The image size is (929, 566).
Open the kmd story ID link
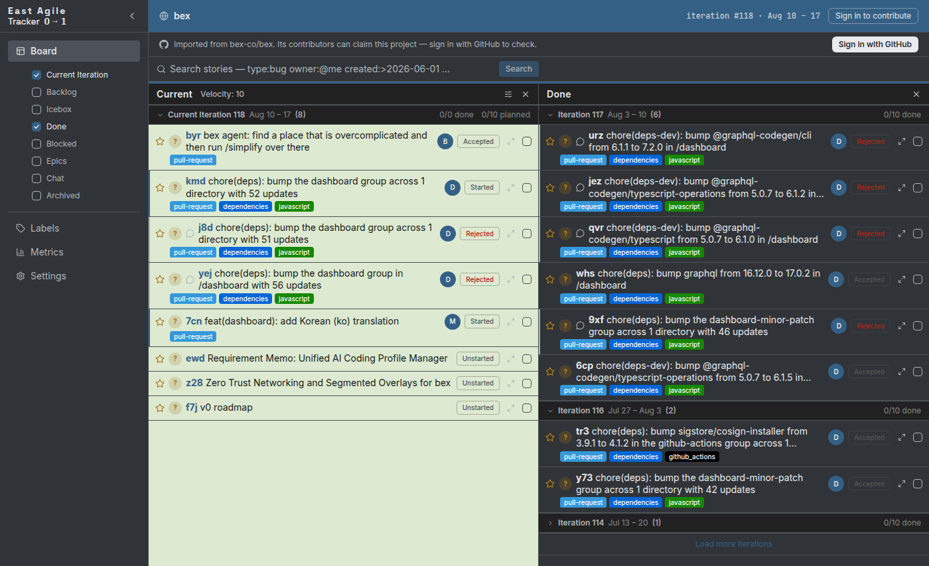(196, 181)
